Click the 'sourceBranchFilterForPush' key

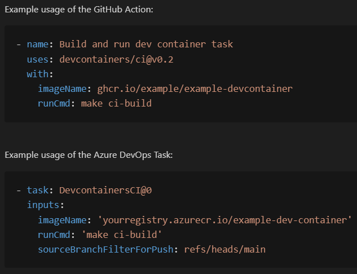tap(105, 249)
